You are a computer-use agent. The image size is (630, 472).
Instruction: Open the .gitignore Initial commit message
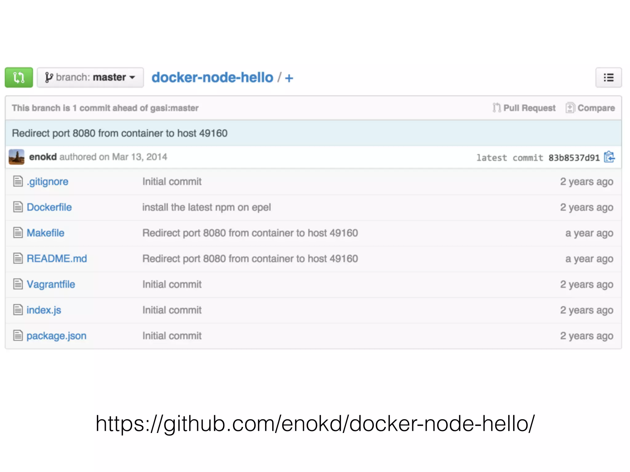click(x=172, y=182)
